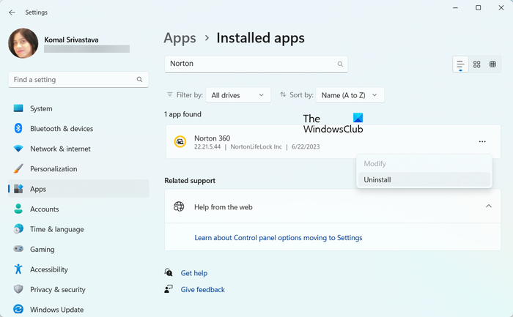Click the back arrow in Settings
The height and width of the screenshot is (317, 513).
tap(12, 12)
